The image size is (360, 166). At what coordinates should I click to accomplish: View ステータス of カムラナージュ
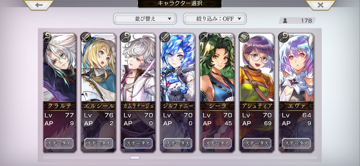pos(138,143)
